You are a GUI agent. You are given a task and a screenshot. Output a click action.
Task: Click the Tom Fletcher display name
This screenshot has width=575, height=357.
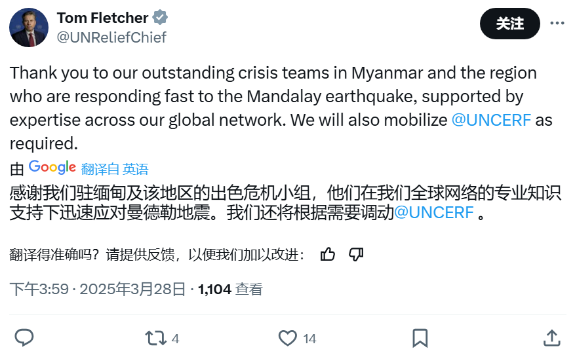pos(102,18)
